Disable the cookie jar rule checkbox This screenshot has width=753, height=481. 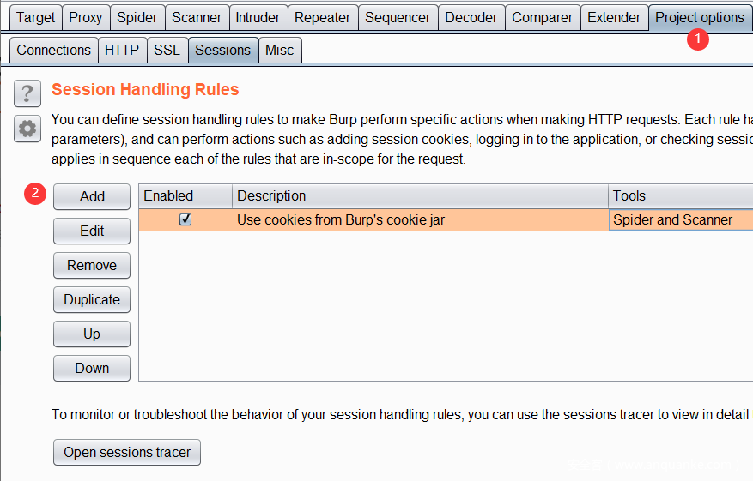(x=185, y=220)
